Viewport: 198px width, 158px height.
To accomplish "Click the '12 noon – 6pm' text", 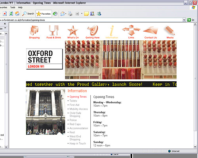I will [102, 145].
